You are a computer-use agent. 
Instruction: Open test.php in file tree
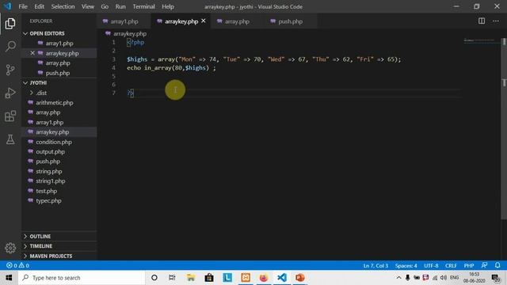point(46,191)
